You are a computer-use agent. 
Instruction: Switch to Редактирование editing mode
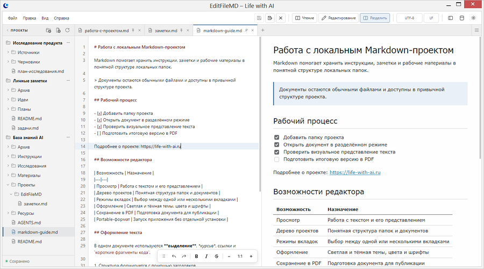(x=339, y=18)
